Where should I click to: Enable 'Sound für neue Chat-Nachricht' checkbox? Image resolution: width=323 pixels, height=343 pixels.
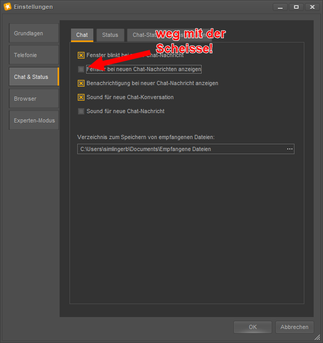coord(81,111)
